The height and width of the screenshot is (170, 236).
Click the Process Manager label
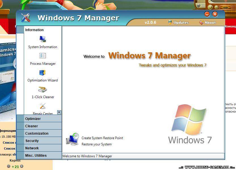43,64
